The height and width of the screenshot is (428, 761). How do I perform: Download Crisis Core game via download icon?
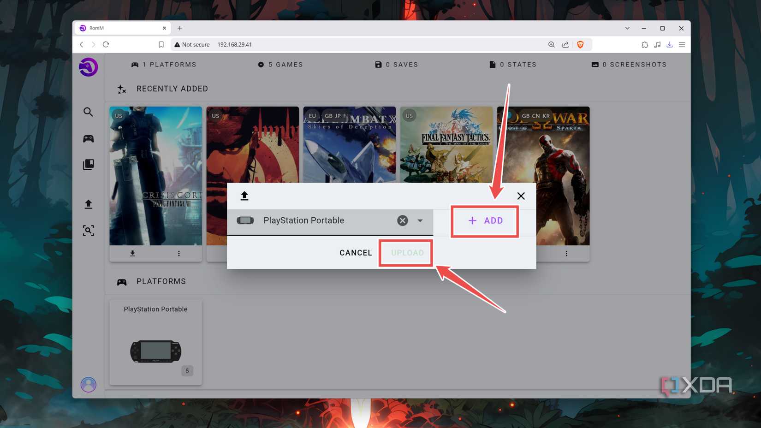pos(132,253)
